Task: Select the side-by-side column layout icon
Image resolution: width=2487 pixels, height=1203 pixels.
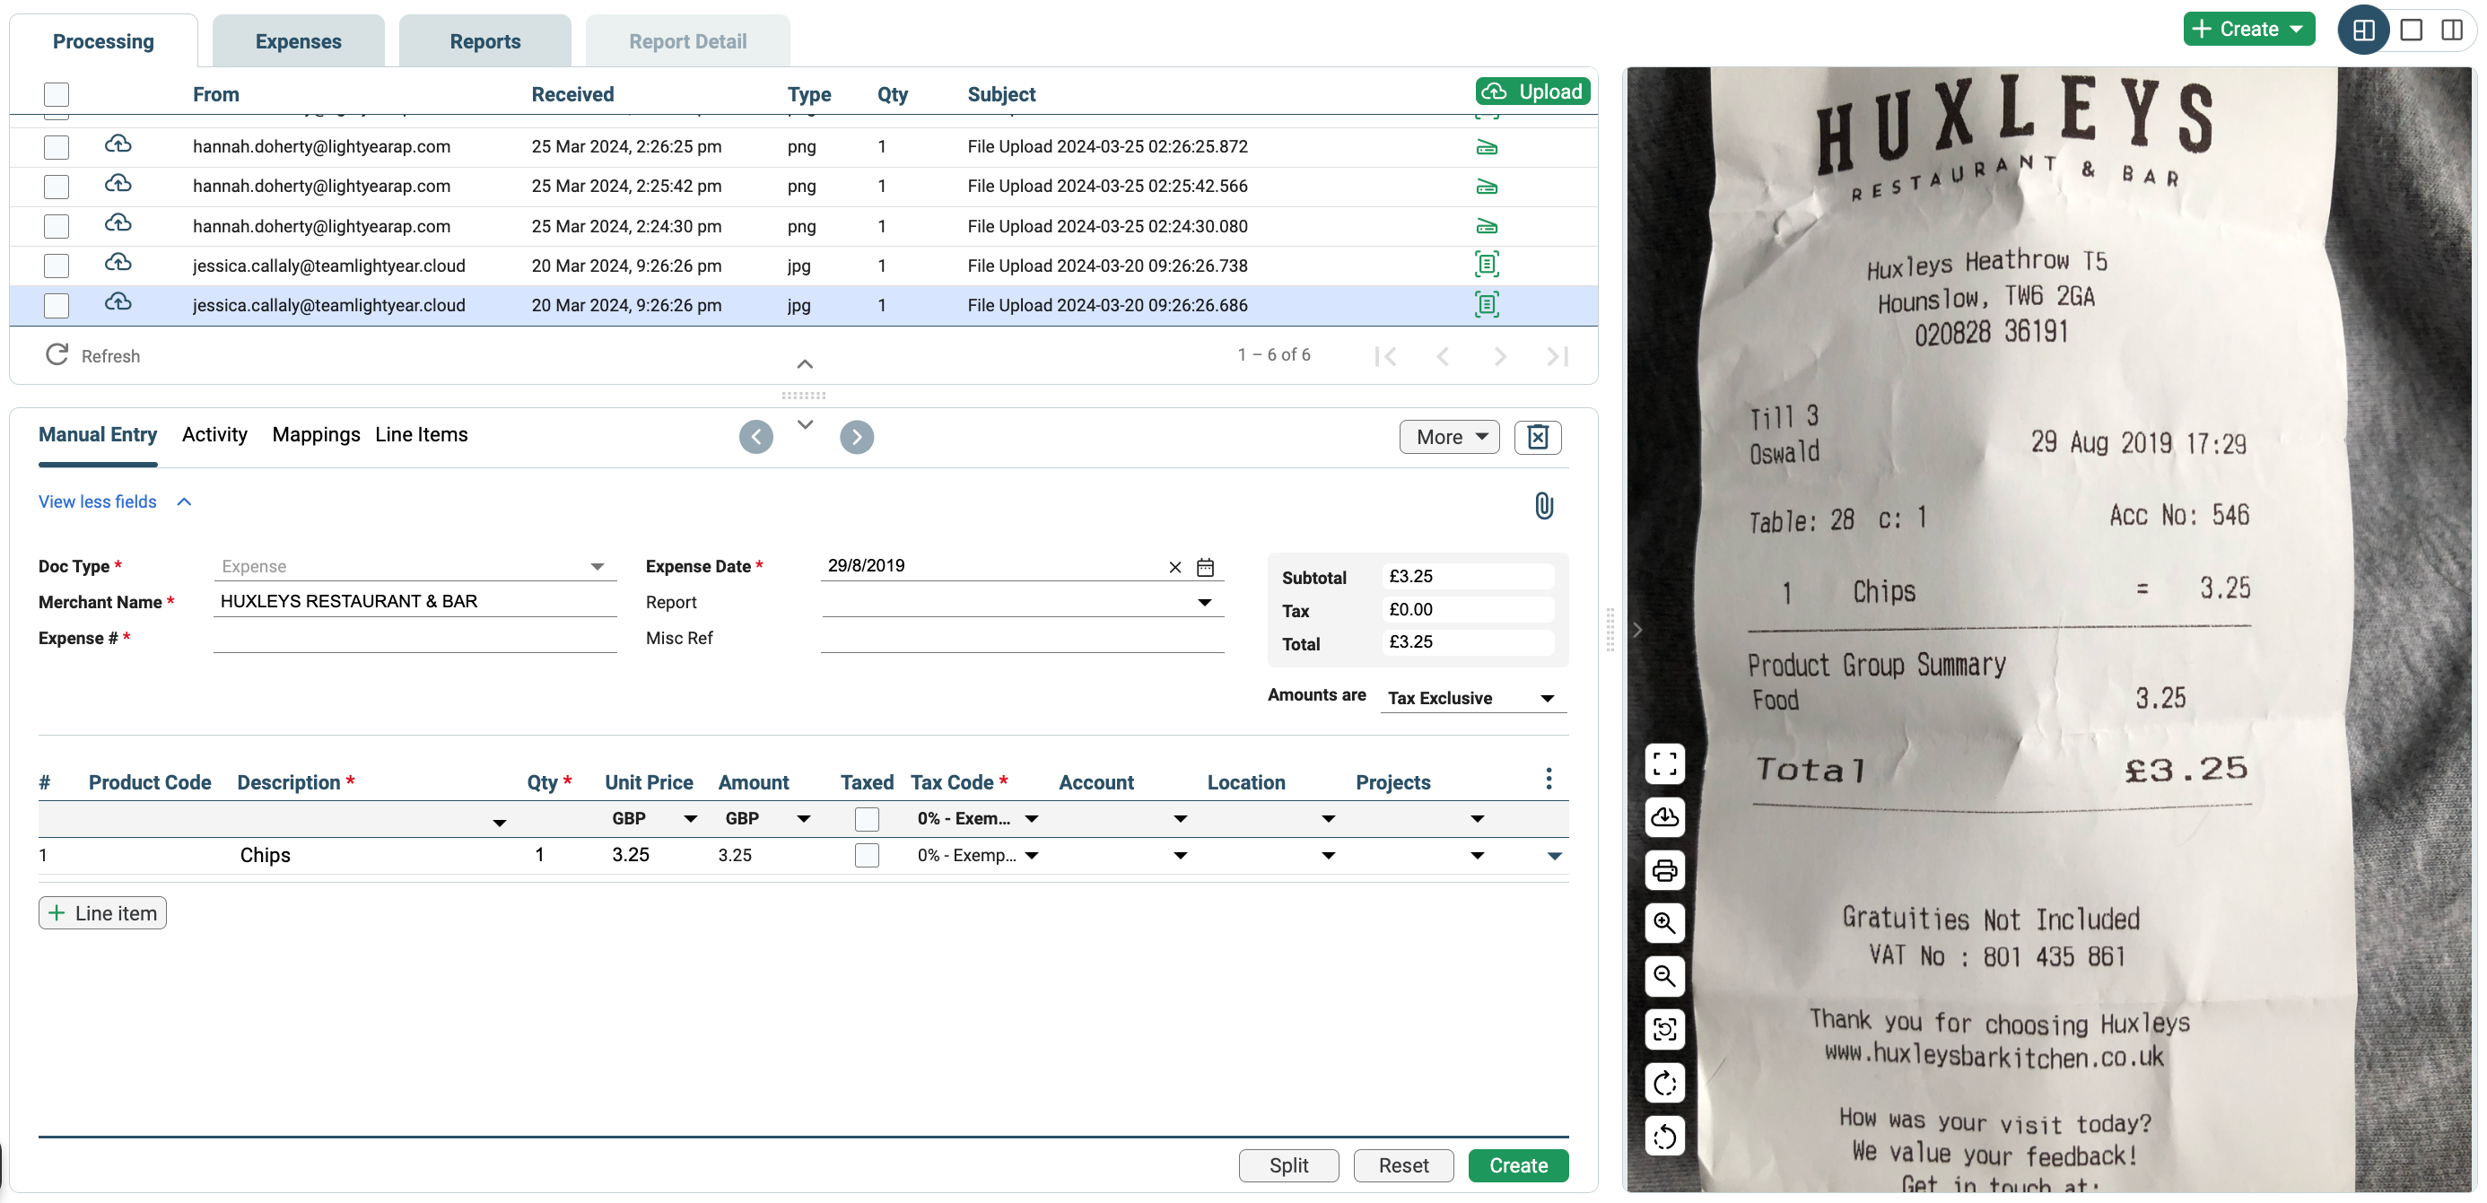Action: point(2451,30)
